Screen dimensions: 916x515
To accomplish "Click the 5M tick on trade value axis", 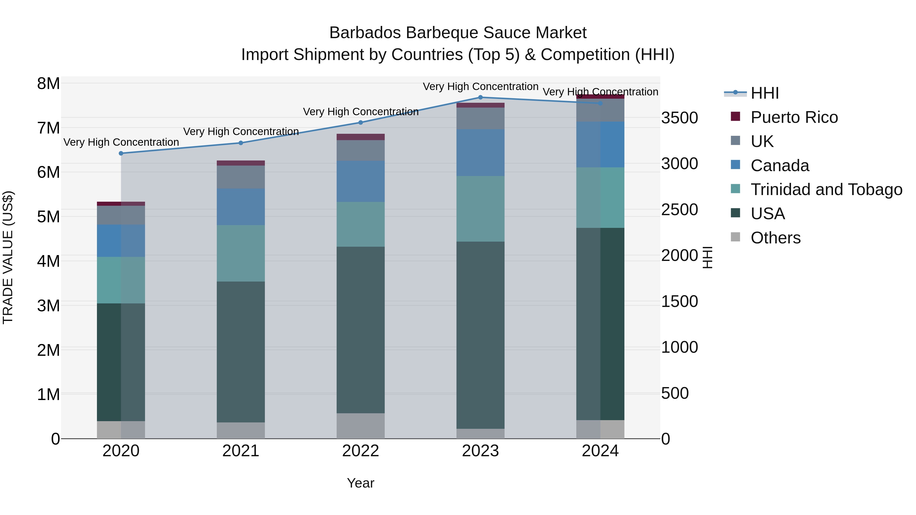I will point(48,217).
